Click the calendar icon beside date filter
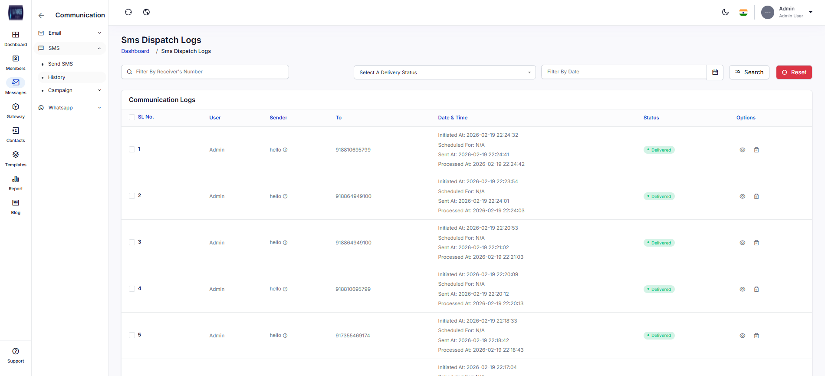The image size is (825, 376). [715, 72]
